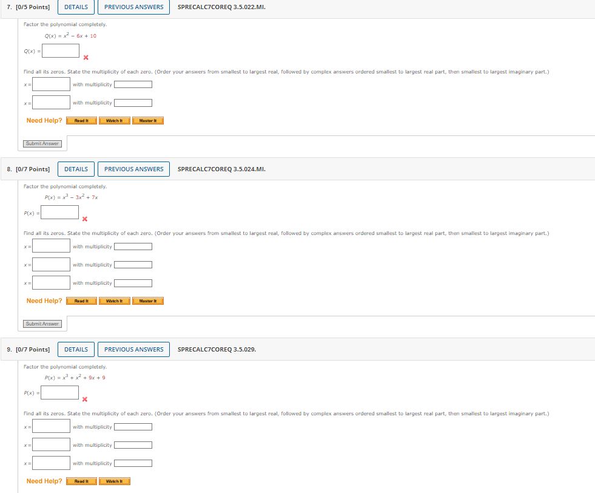Image resolution: width=595 pixels, height=493 pixels.
Task: Click the Read It help icon for question 7
Action: 81,120
